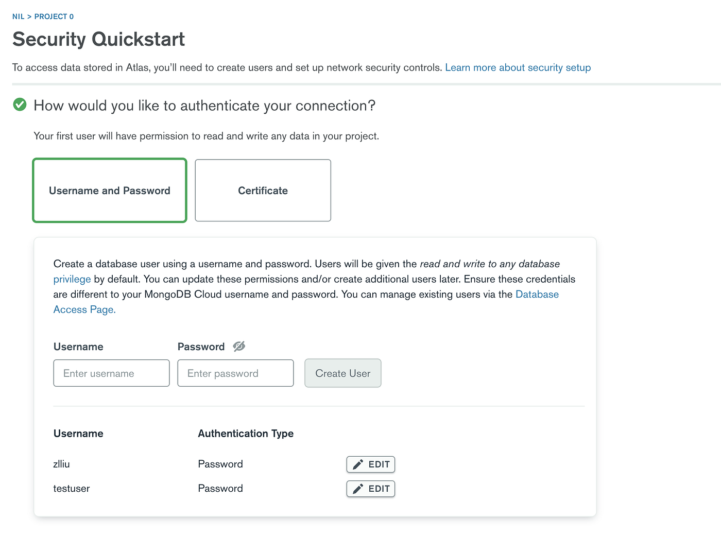The width and height of the screenshot is (721, 536).
Task: Click the pencil EDIT button for zlliu
Action: coord(370,464)
